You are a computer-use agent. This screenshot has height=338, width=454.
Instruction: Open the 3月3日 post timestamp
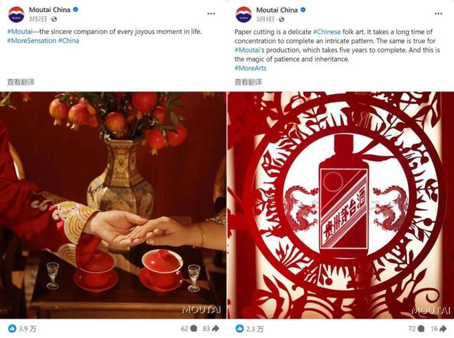266,19
